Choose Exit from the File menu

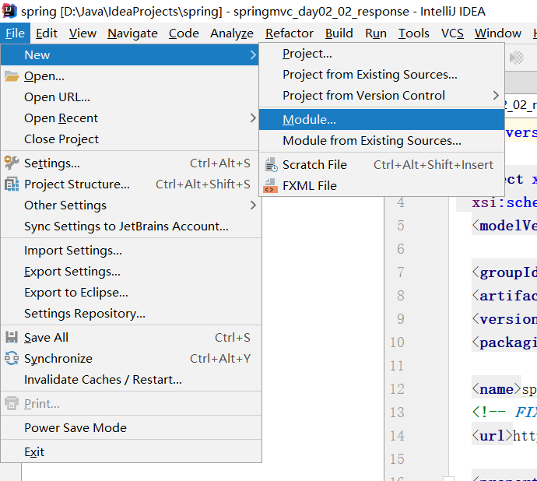[34, 452]
